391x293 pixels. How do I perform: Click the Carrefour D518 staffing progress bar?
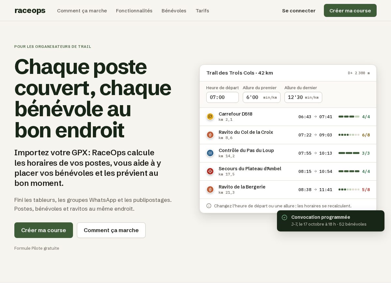click(x=349, y=117)
